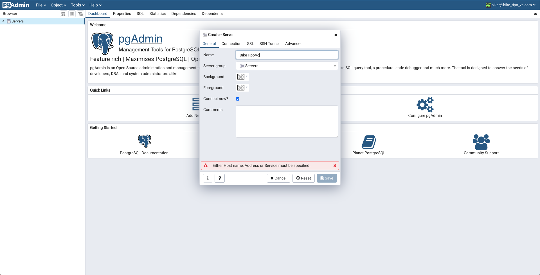Open the Help menu
Viewport: 540px width, 275px height.
[x=95, y=5]
